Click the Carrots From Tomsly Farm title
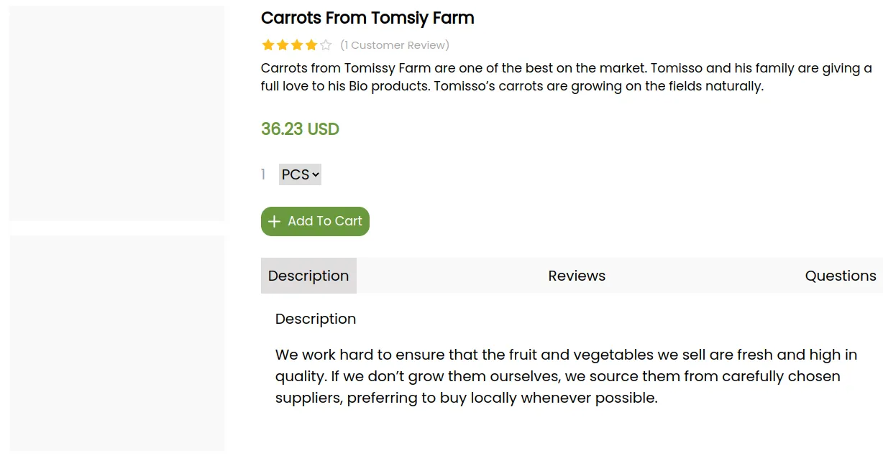883x458 pixels. pos(367,18)
